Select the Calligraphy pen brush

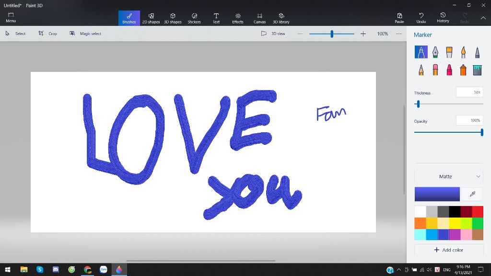[435, 52]
